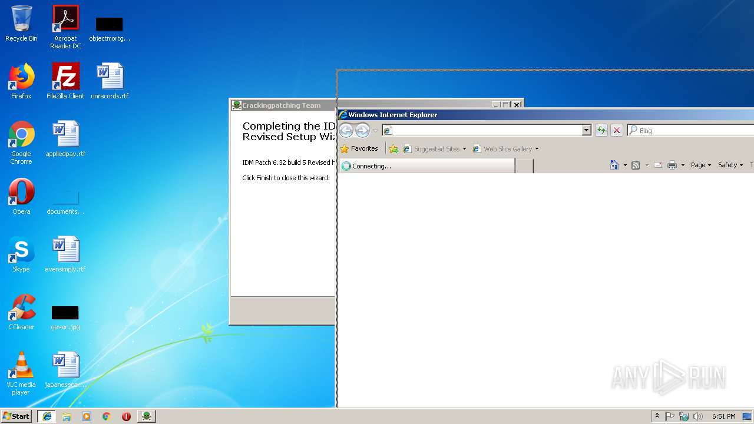Launch Opera from the desktop
This screenshot has width=754, height=424.
click(x=21, y=197)
